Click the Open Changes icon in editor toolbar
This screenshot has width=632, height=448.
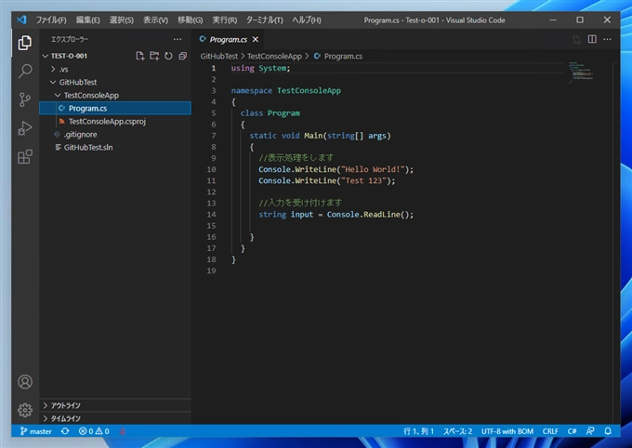(x=576, y=39)
